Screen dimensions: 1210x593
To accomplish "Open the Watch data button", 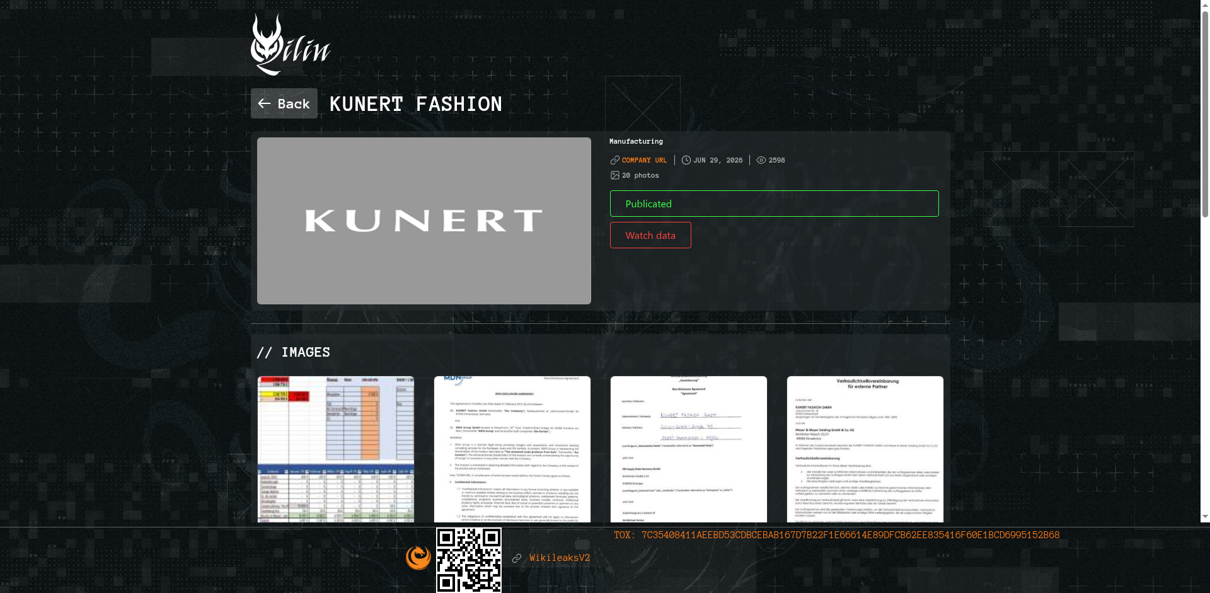I will tap(650, 235).
